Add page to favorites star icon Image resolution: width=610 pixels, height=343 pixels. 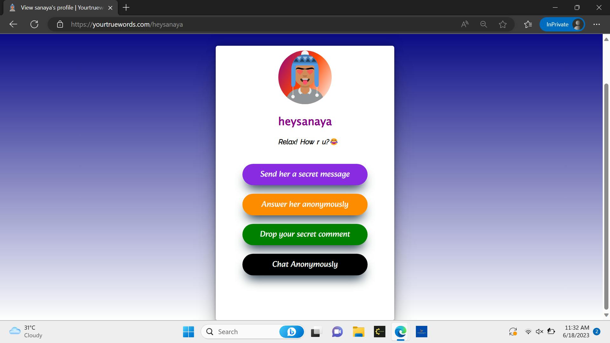pyautogui.click(x=503, y=24)
